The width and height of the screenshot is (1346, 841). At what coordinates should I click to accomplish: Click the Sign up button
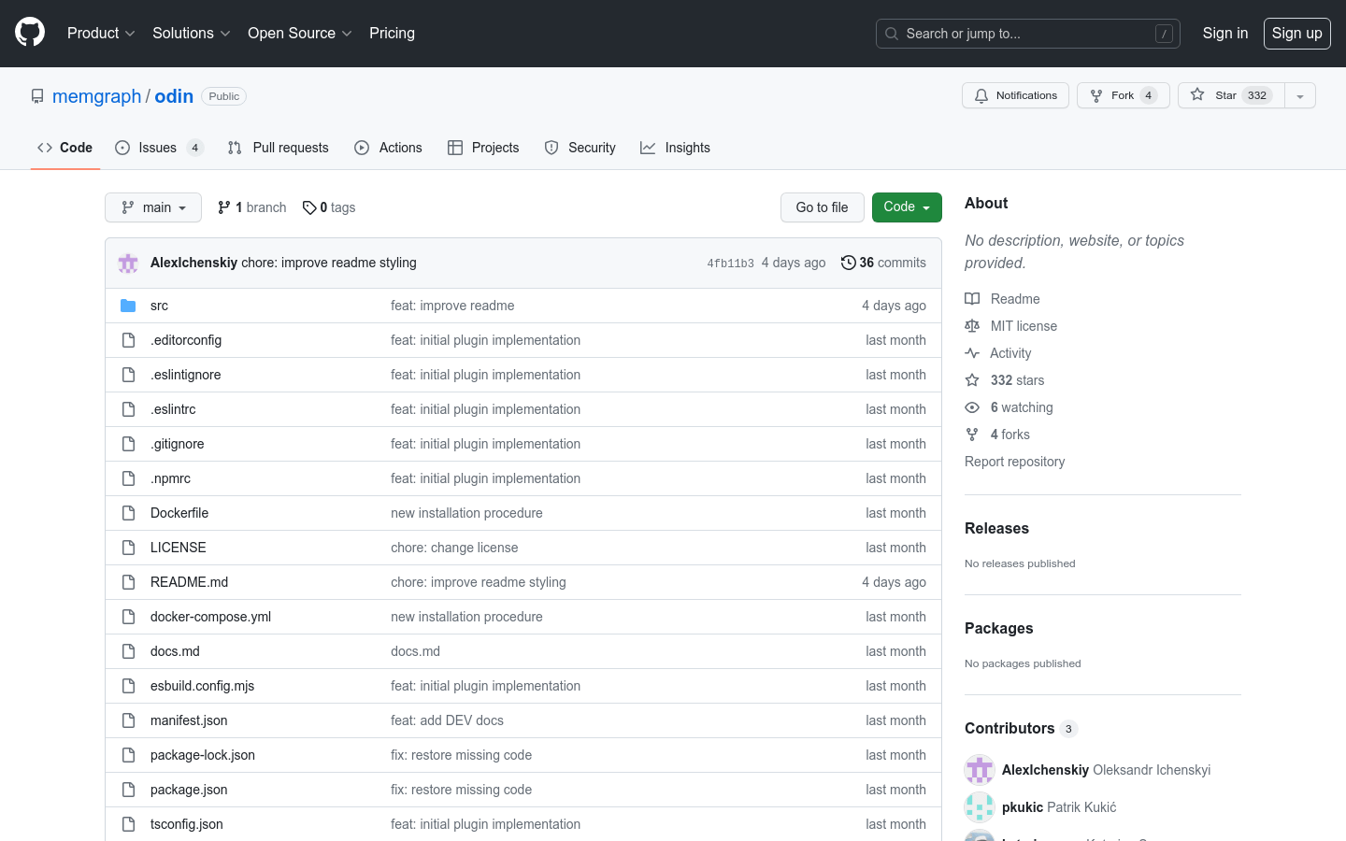[x=1297, y=33]
